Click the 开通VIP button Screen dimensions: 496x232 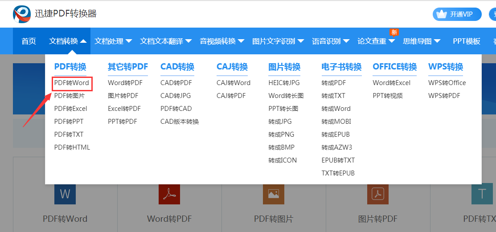pos(457,14)
